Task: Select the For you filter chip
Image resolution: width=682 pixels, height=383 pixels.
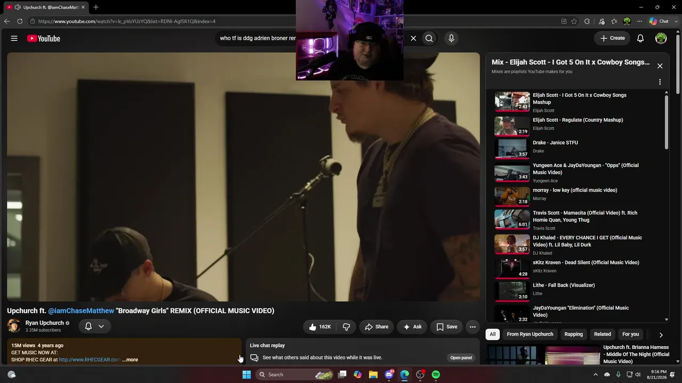Action: tap(630, 334)
